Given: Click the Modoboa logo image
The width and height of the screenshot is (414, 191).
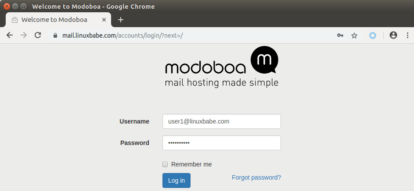Looking at the screenshot, I should coord(222,67).
